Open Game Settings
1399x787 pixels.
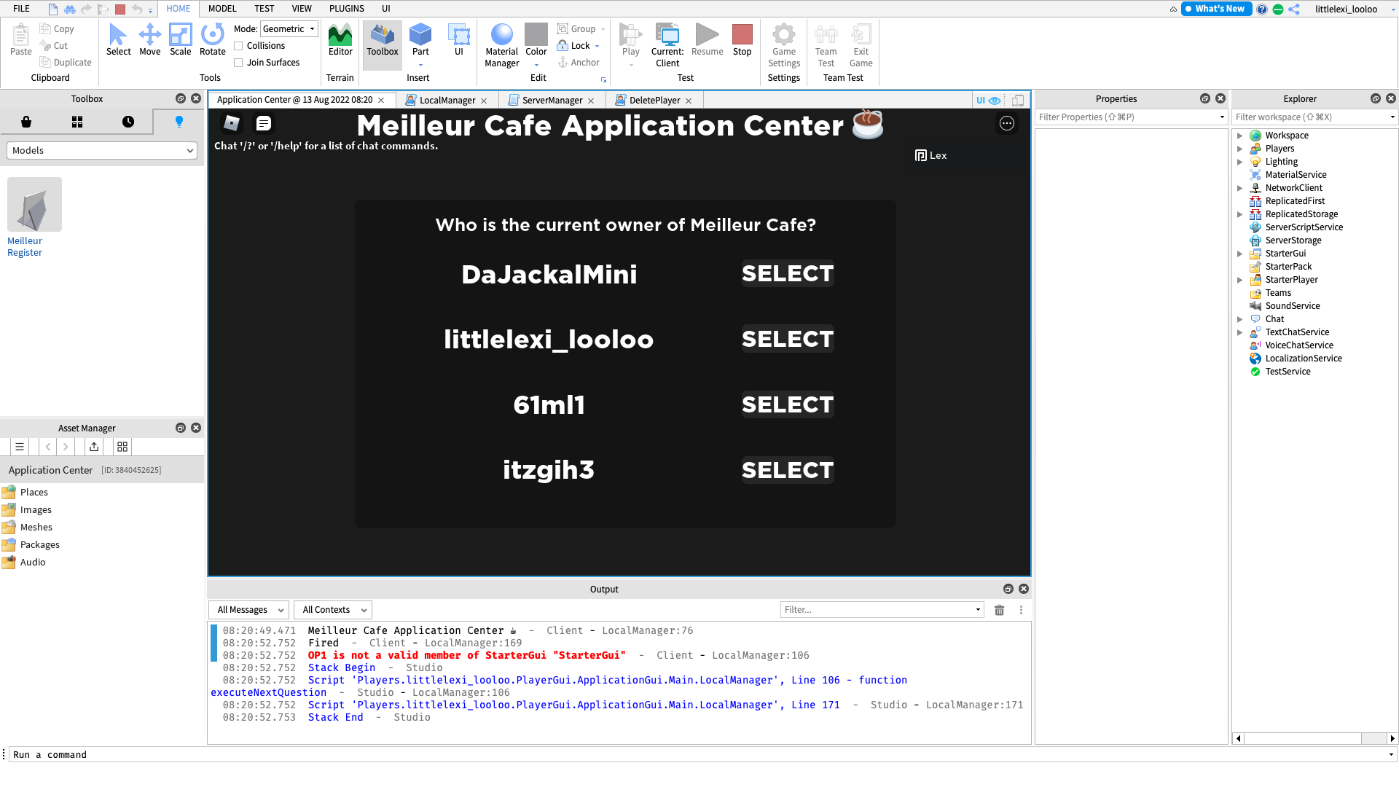pyautogui.click(x=784, y=45)
